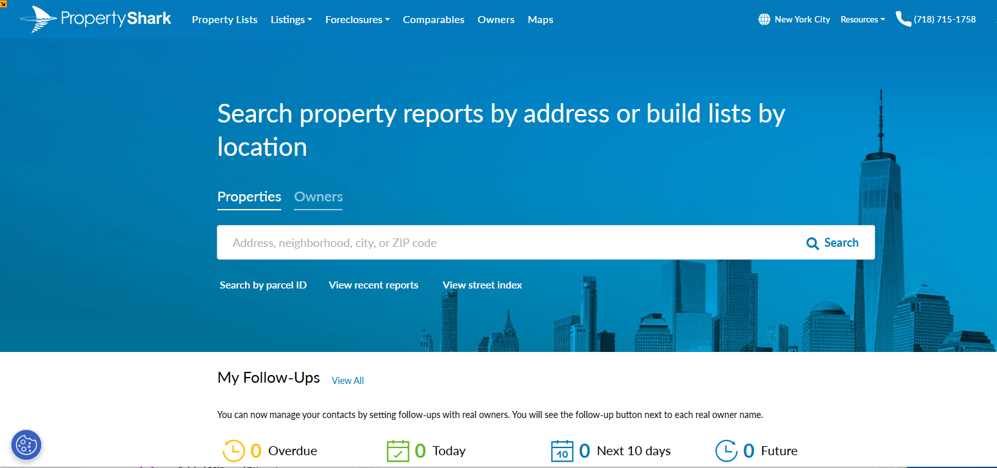Open the cookie preferences icon
The height and width of the screenshot is (468, 997).
[x=26, y=445]
